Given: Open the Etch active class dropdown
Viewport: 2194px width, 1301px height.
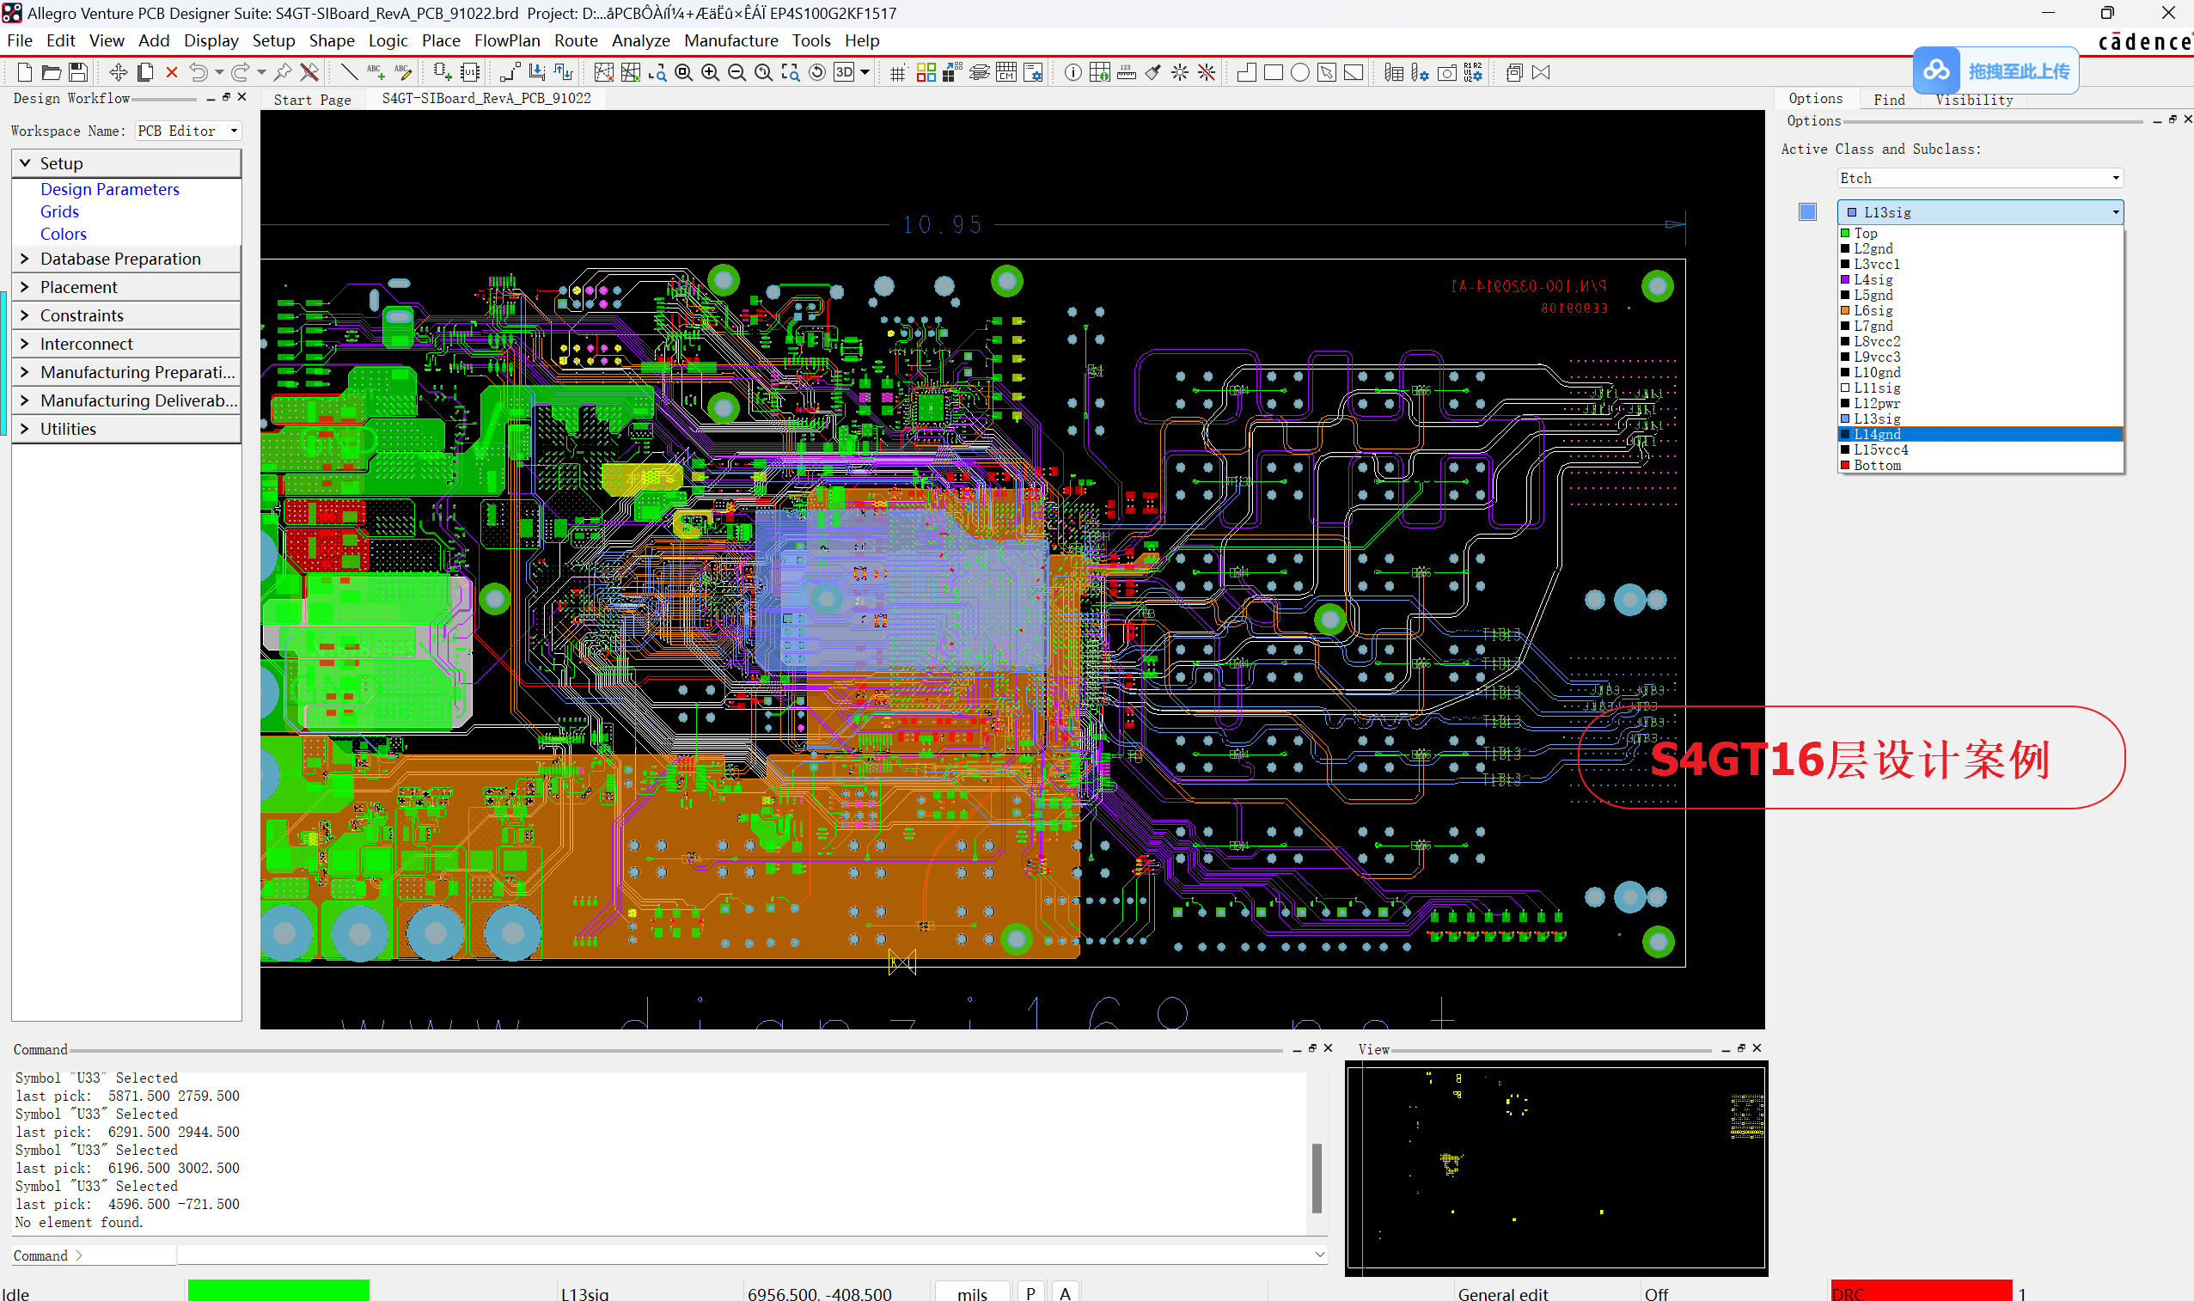Looking at the screenshot, I should point(1980,178).
